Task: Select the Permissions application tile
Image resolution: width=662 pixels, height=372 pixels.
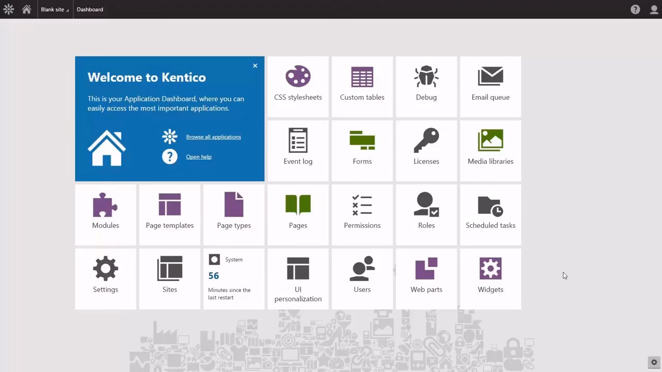Action: [362, 214]
